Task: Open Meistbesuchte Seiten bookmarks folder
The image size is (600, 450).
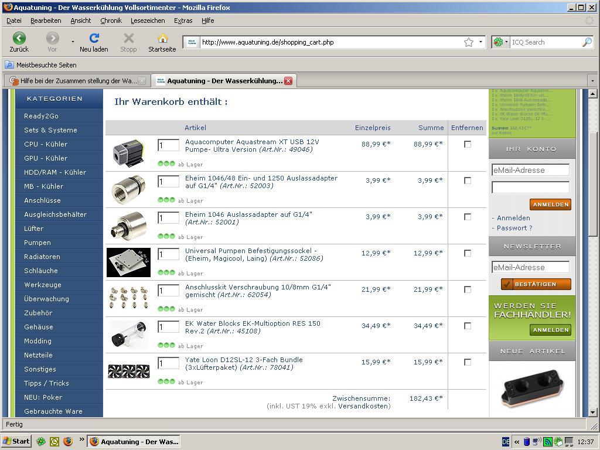Action: point(41,65)
